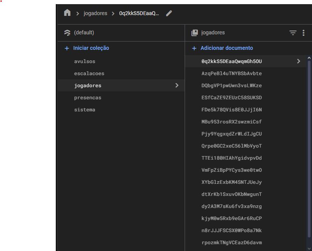312x251 pixels.
Task: Open the filter list icon
Action: (293, 33)
